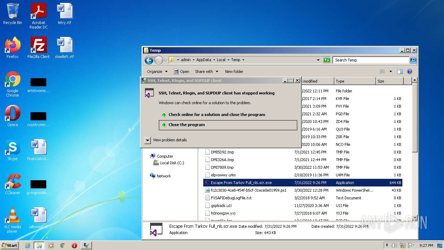This screenshot has width=444, height=250.
Task: Open Skype desktop shortcut
Action: tap(12, 150)
